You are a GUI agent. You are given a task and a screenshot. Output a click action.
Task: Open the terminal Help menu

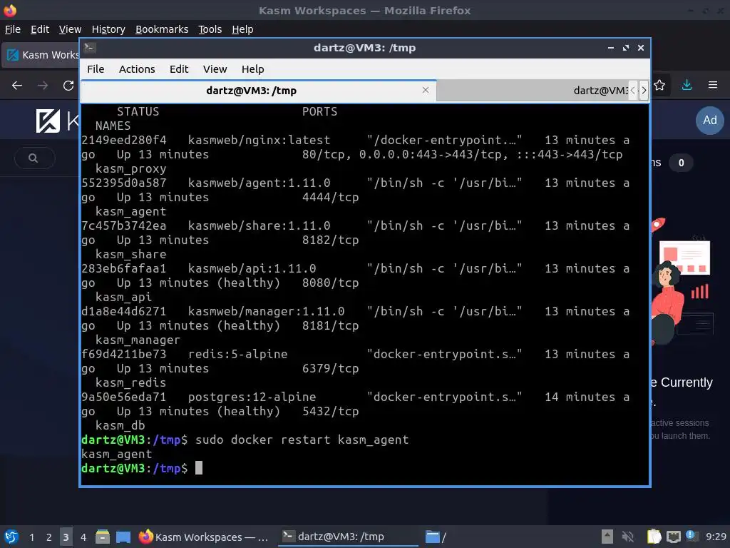[x=253, y=69]
